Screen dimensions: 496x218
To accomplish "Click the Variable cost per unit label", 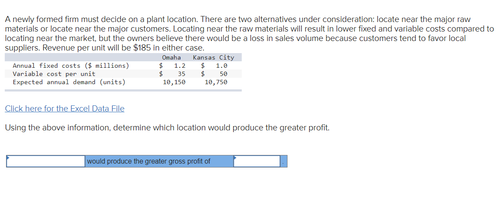I will pyautogui.click(x=54, y=74).
